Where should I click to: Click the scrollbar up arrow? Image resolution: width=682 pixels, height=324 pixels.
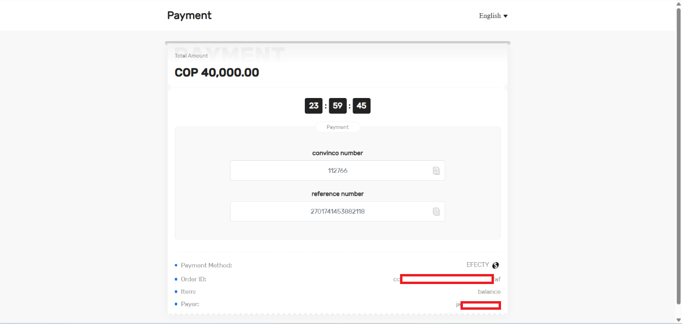click(x=678, y=4)
